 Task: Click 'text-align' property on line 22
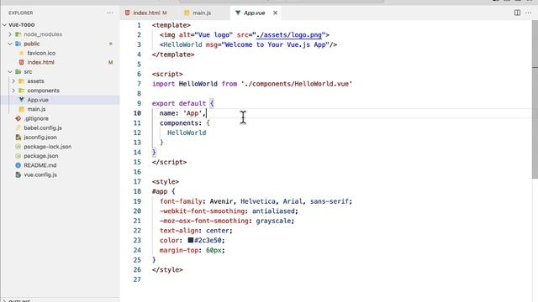click(x=179, y=231)
